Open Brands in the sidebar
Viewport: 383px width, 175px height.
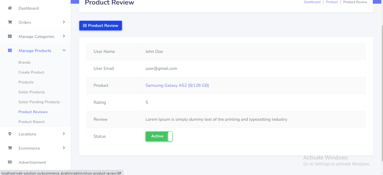24,62
